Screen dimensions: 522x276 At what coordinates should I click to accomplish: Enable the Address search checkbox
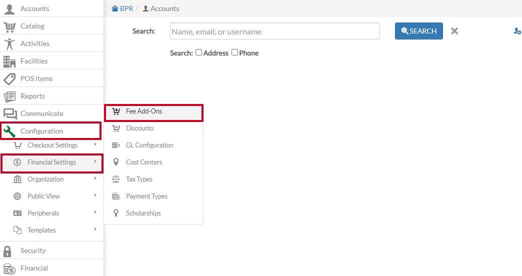pos(198,52)
